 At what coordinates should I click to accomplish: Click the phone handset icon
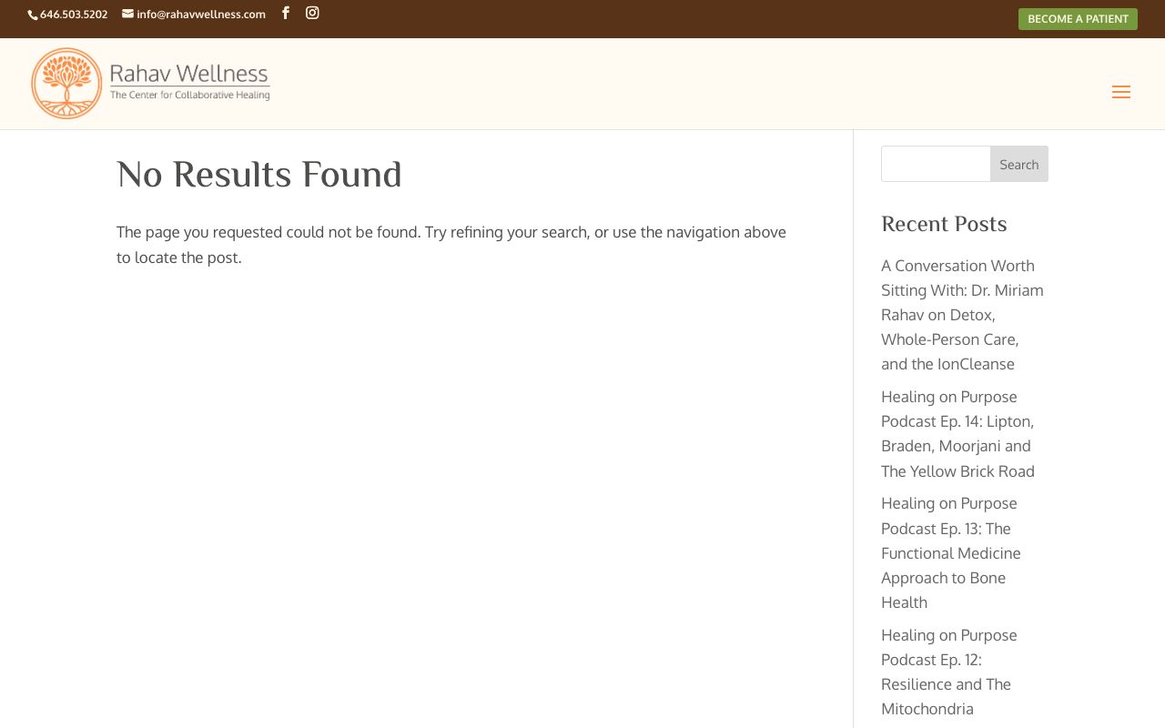(x=33, y=15)
